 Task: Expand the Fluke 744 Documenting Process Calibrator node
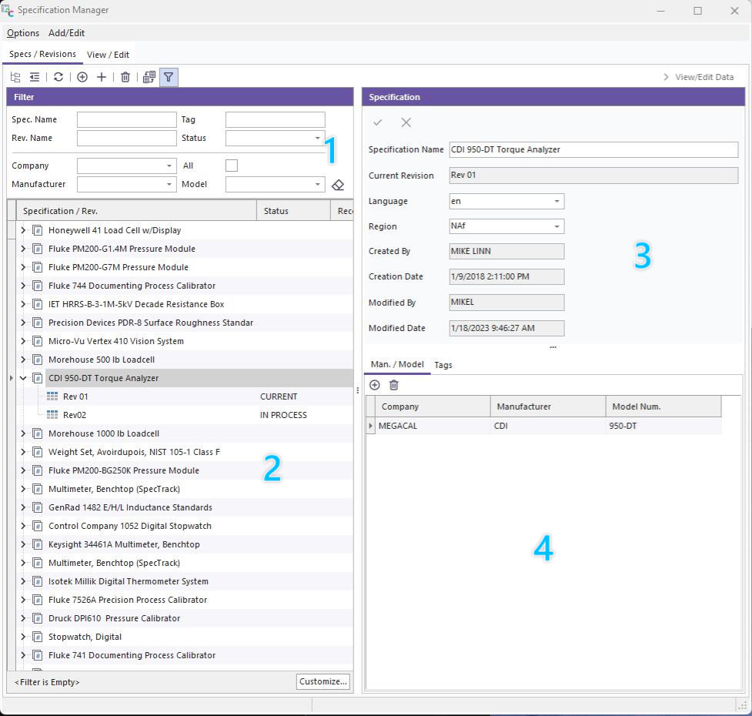point(23,286)
